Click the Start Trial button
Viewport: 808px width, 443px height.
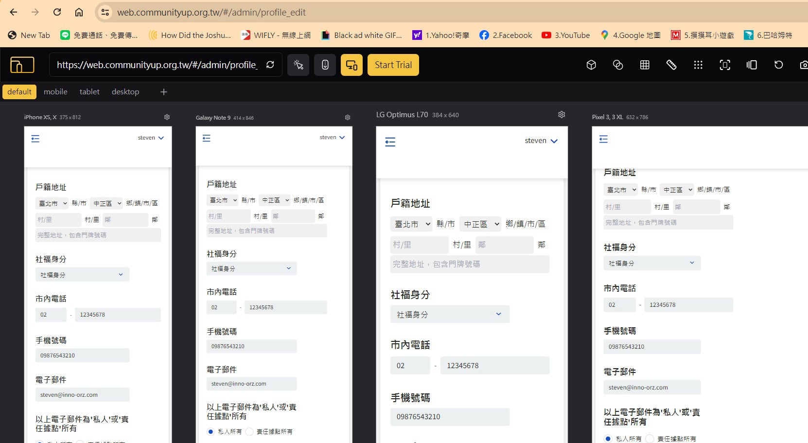tap(393, 65)
